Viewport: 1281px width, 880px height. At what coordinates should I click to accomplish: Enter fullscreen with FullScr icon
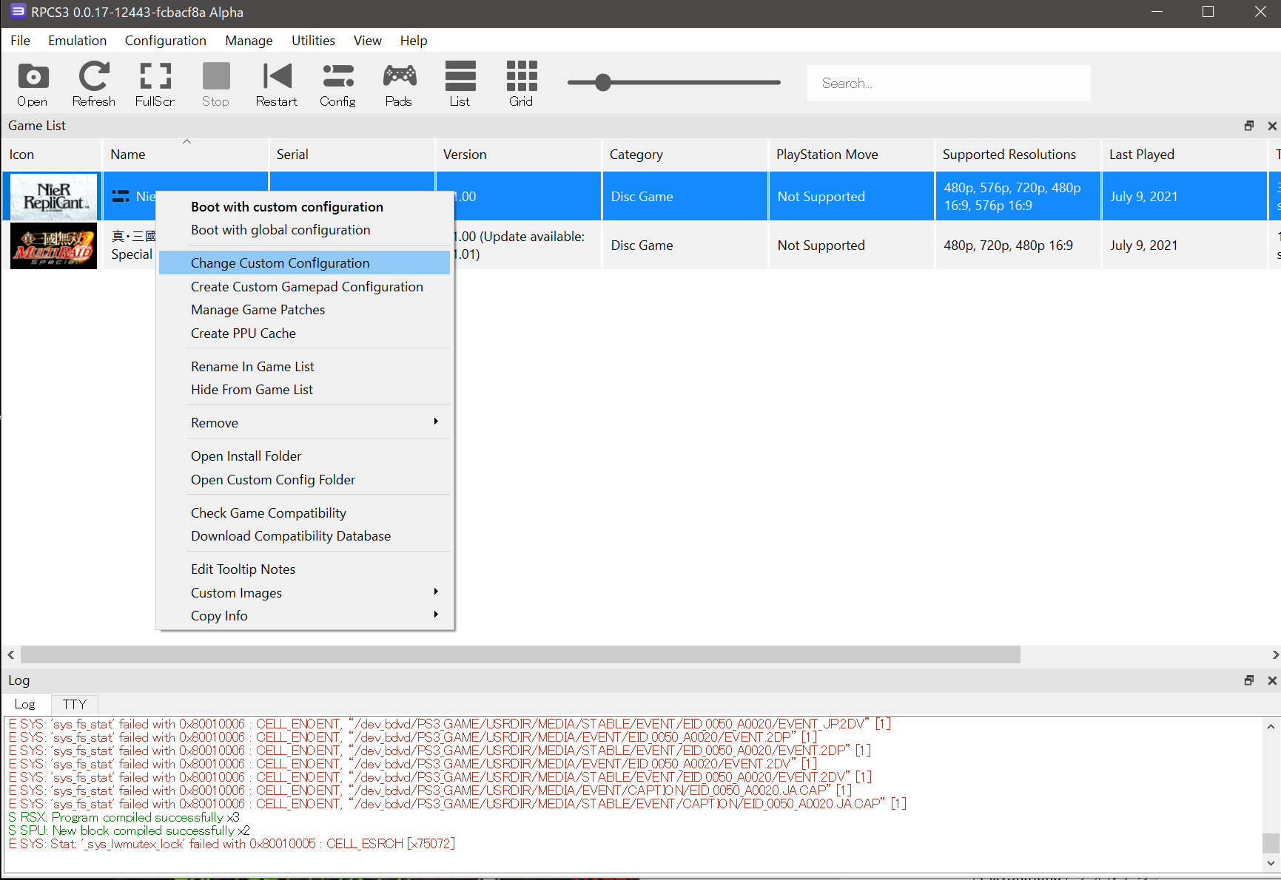click(155, 84)
